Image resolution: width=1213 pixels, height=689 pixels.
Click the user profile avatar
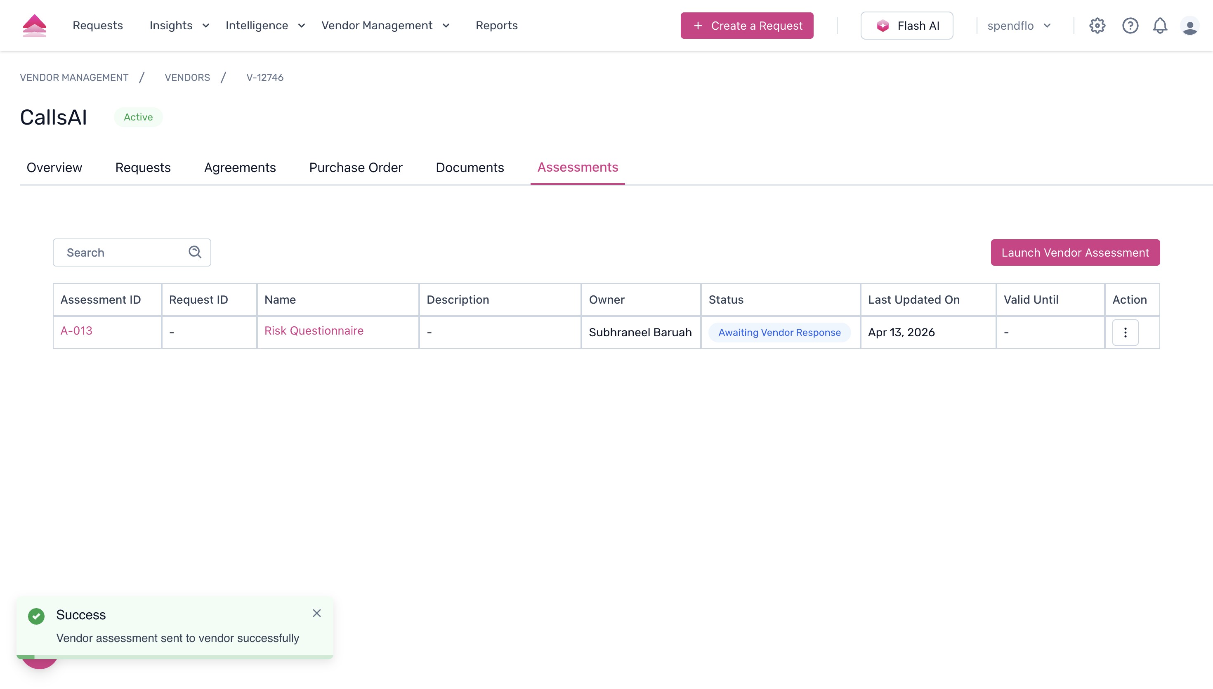point(1190,26)
